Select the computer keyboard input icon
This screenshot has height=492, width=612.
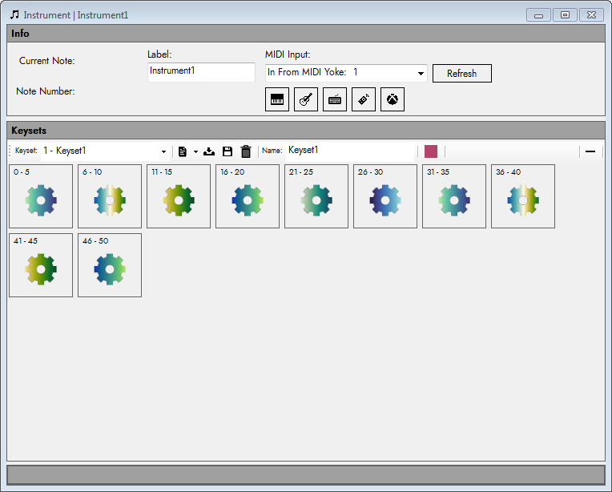pos(335,99)
